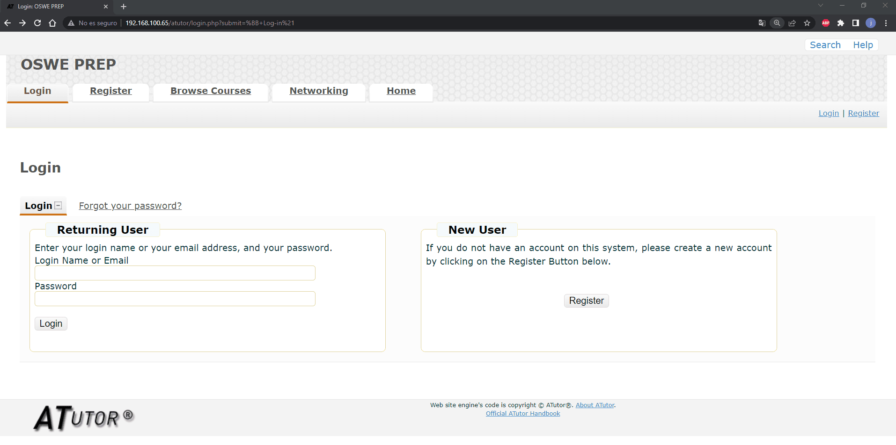This screenshot has width=896, height=445.
Task: Click into the Password input field
Action: [x=175, y=299]
